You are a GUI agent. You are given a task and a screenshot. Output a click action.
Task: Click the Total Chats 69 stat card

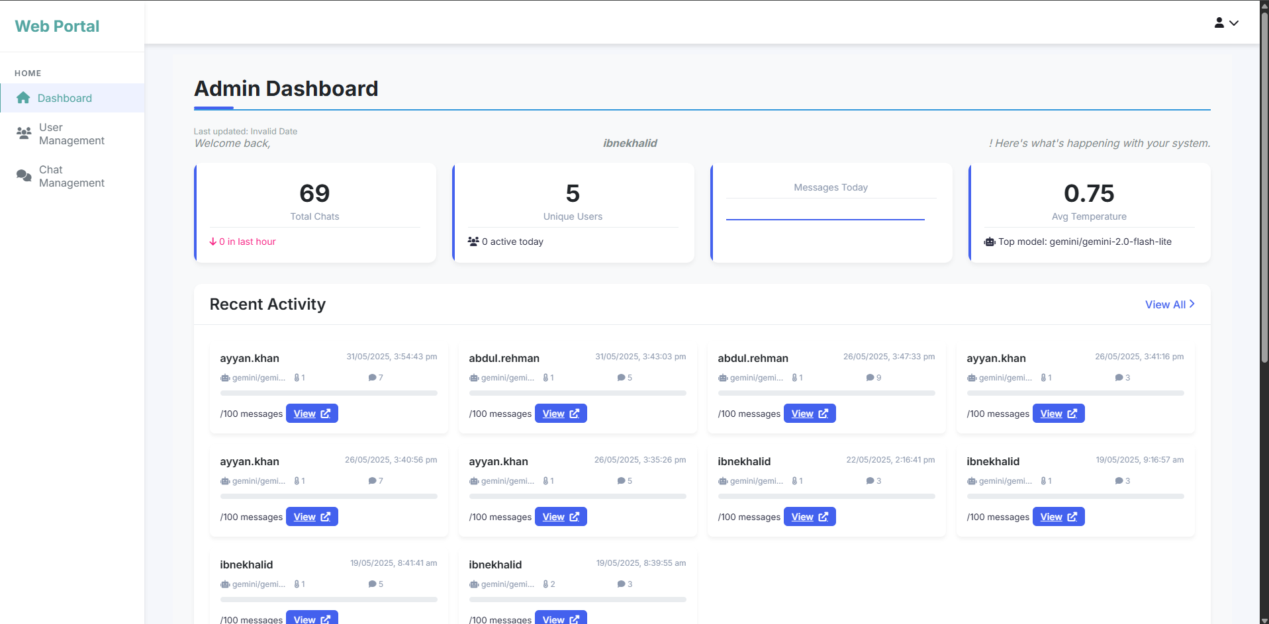tap(315, 212)
